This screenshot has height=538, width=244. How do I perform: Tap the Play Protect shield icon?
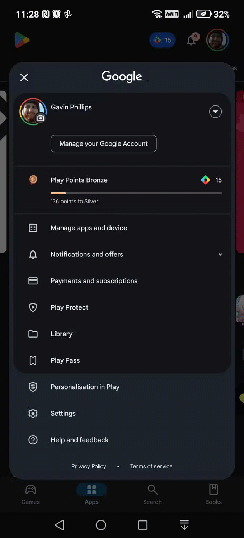33,307
